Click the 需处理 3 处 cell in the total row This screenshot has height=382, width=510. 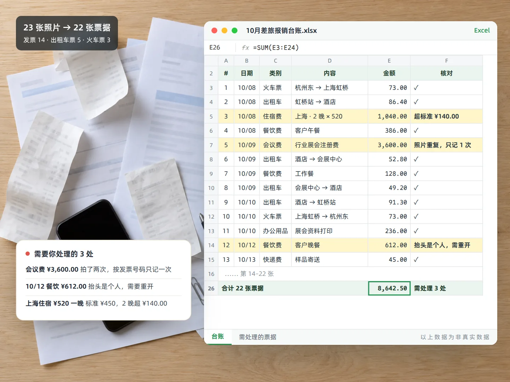coord(447,288)
